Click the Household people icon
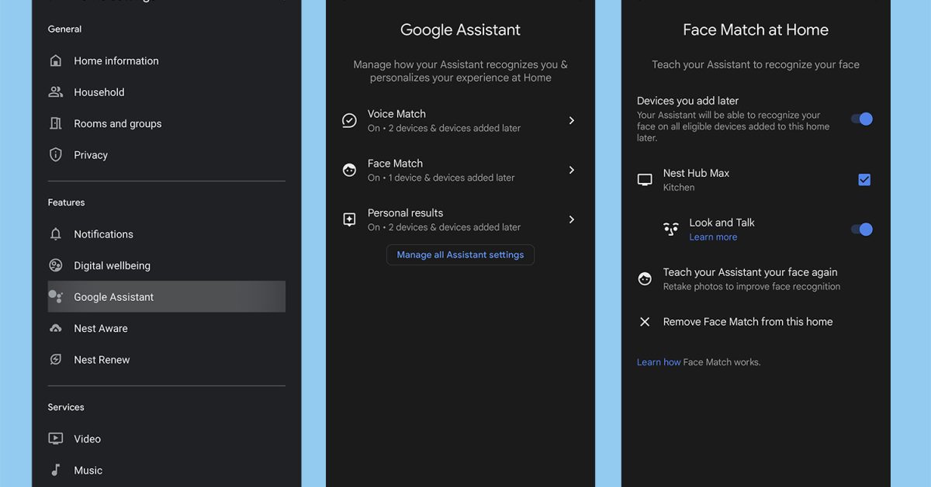Screen dimensions: 931x487 pyautogui.click(x=55, y=92)
